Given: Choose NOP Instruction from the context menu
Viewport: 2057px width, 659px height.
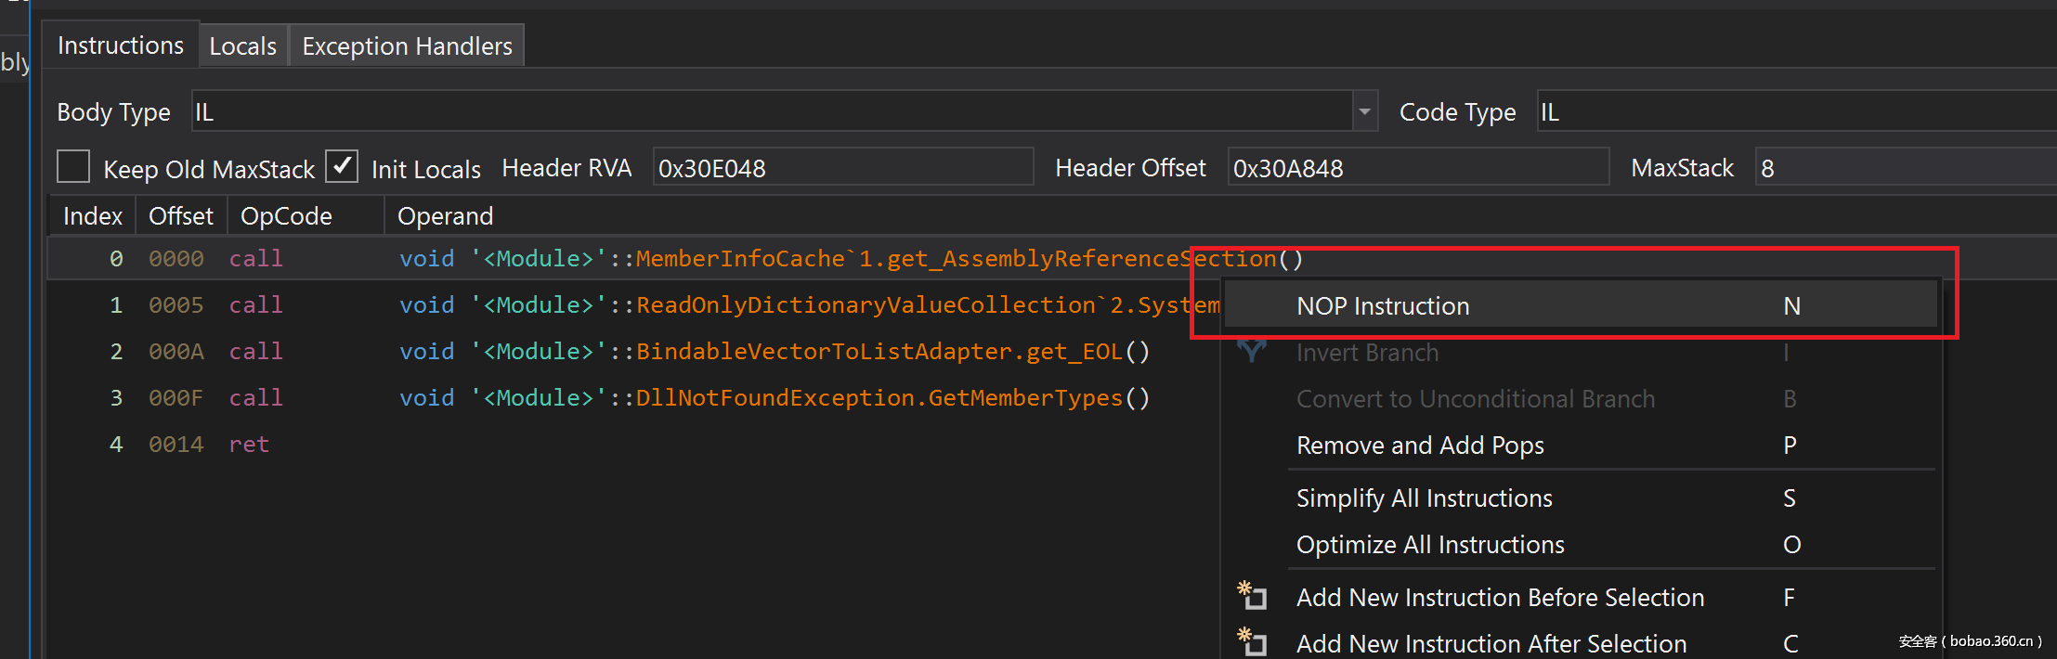Looking at the screenshot, I should point(1382,306).
